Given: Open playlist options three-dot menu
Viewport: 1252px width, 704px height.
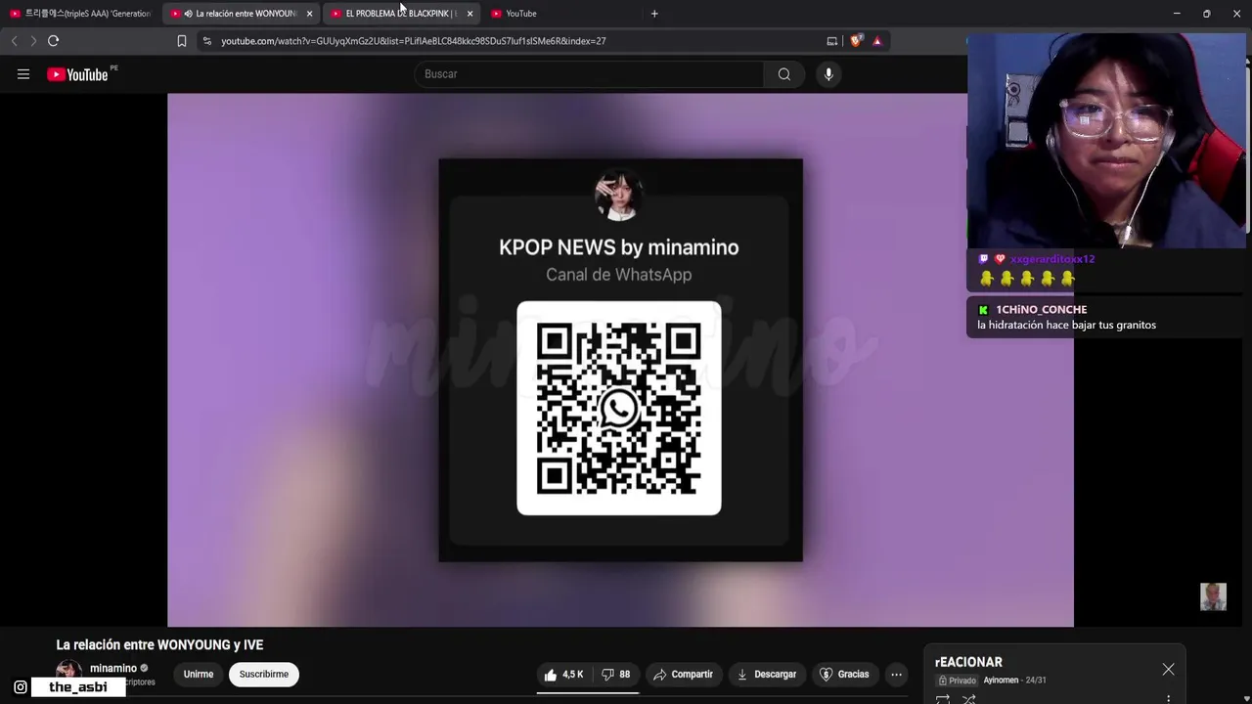Looking at the screenshot, I should click(x=1168, y=699).
